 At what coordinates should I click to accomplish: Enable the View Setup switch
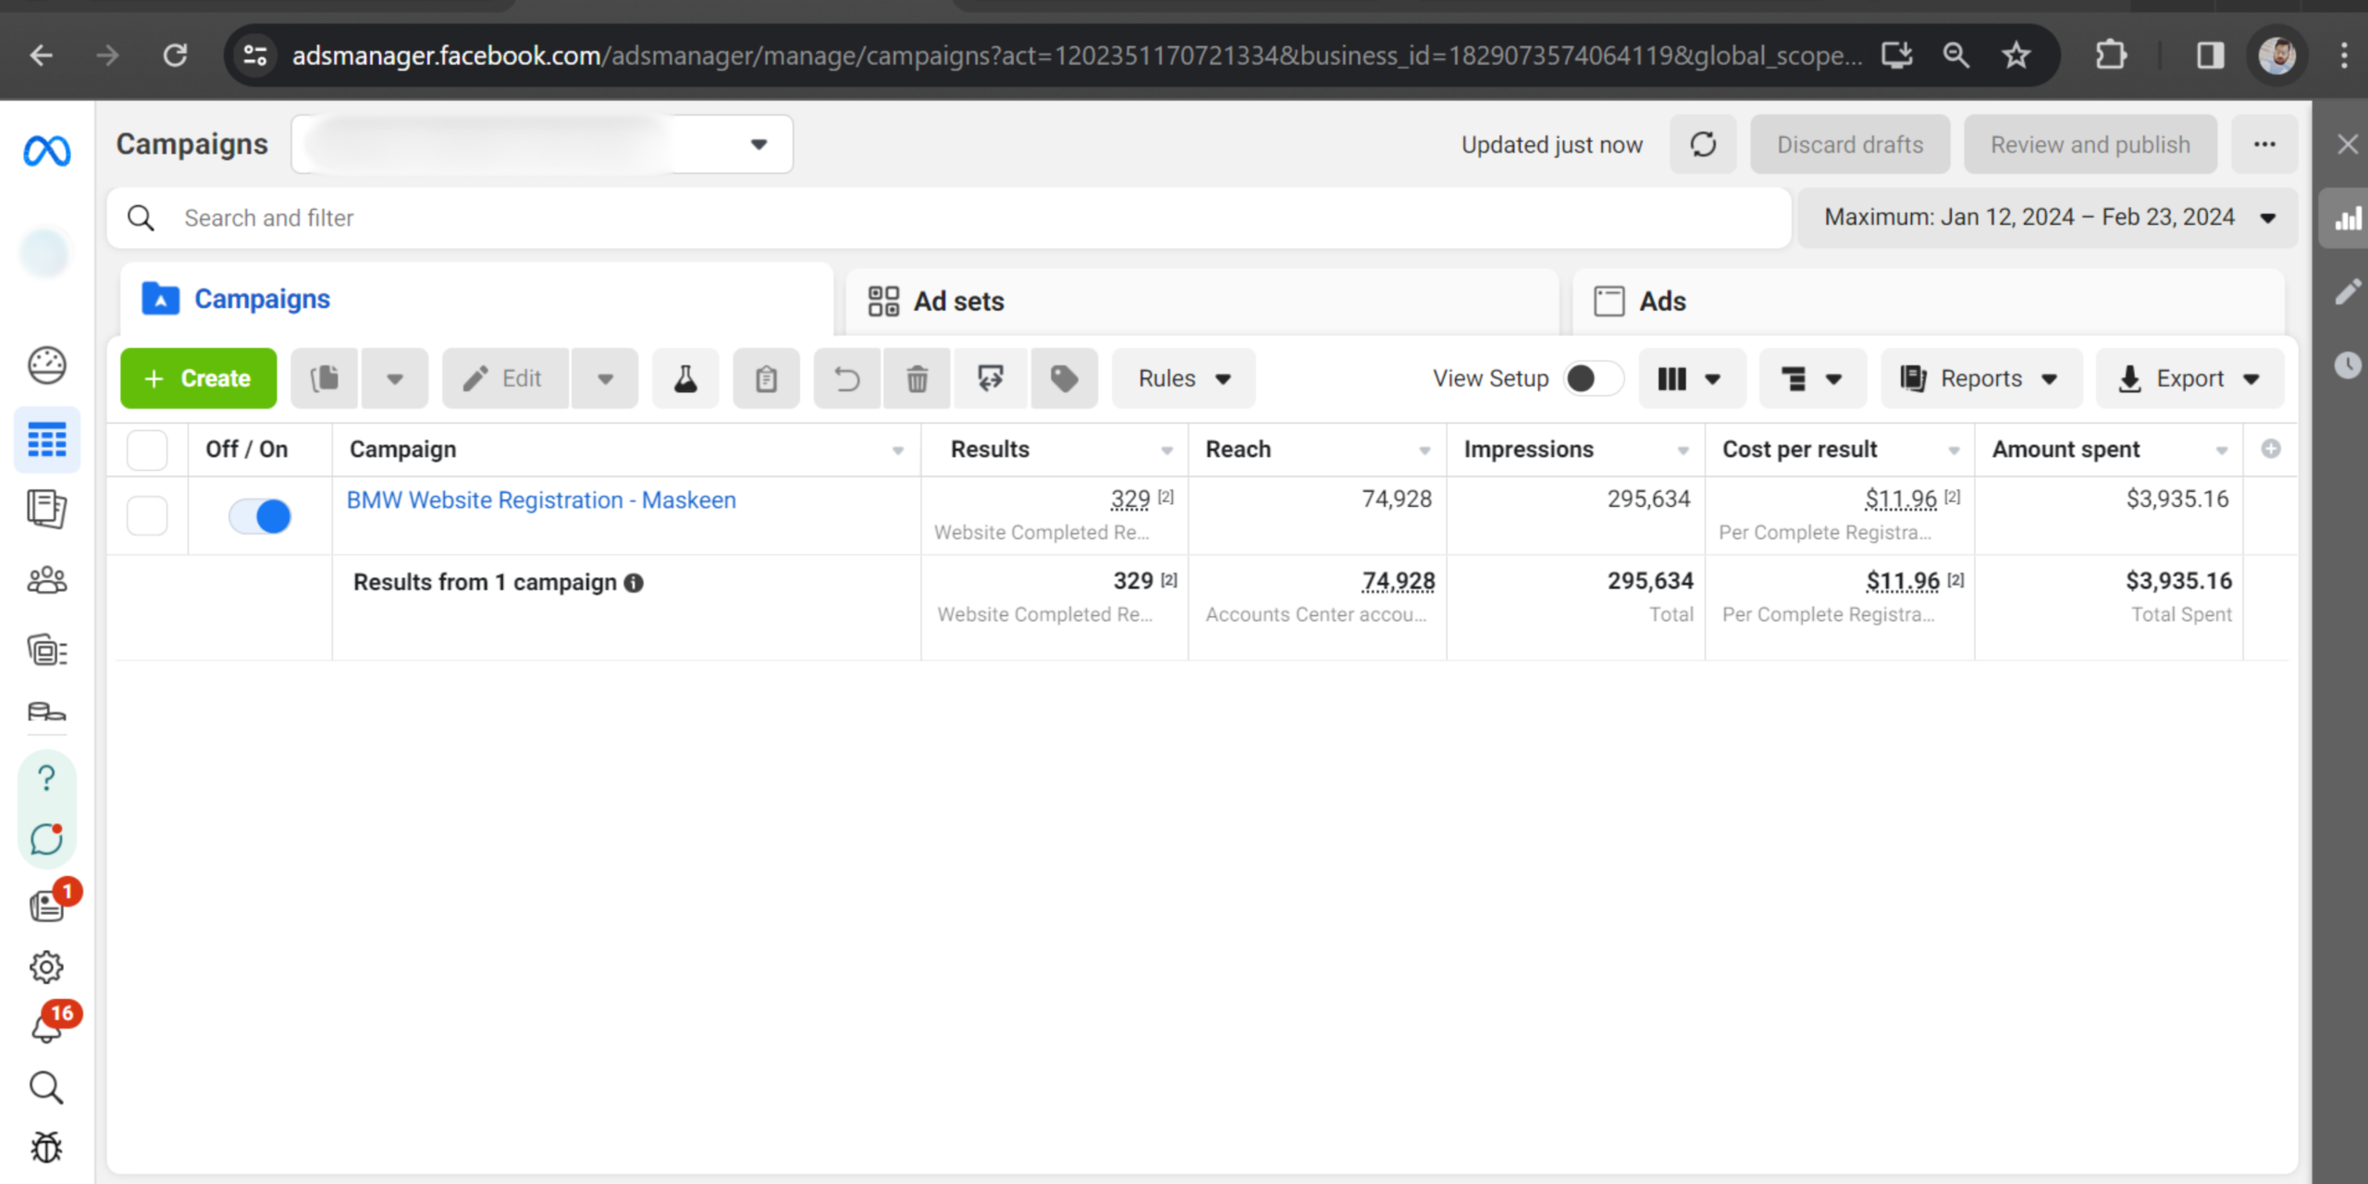1592,378
